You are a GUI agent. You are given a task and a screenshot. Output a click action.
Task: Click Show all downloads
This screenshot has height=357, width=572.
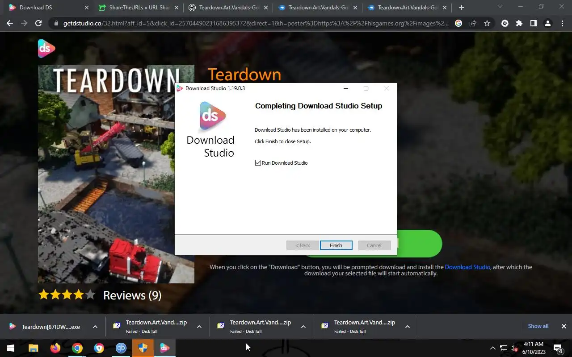click(538, 326)
